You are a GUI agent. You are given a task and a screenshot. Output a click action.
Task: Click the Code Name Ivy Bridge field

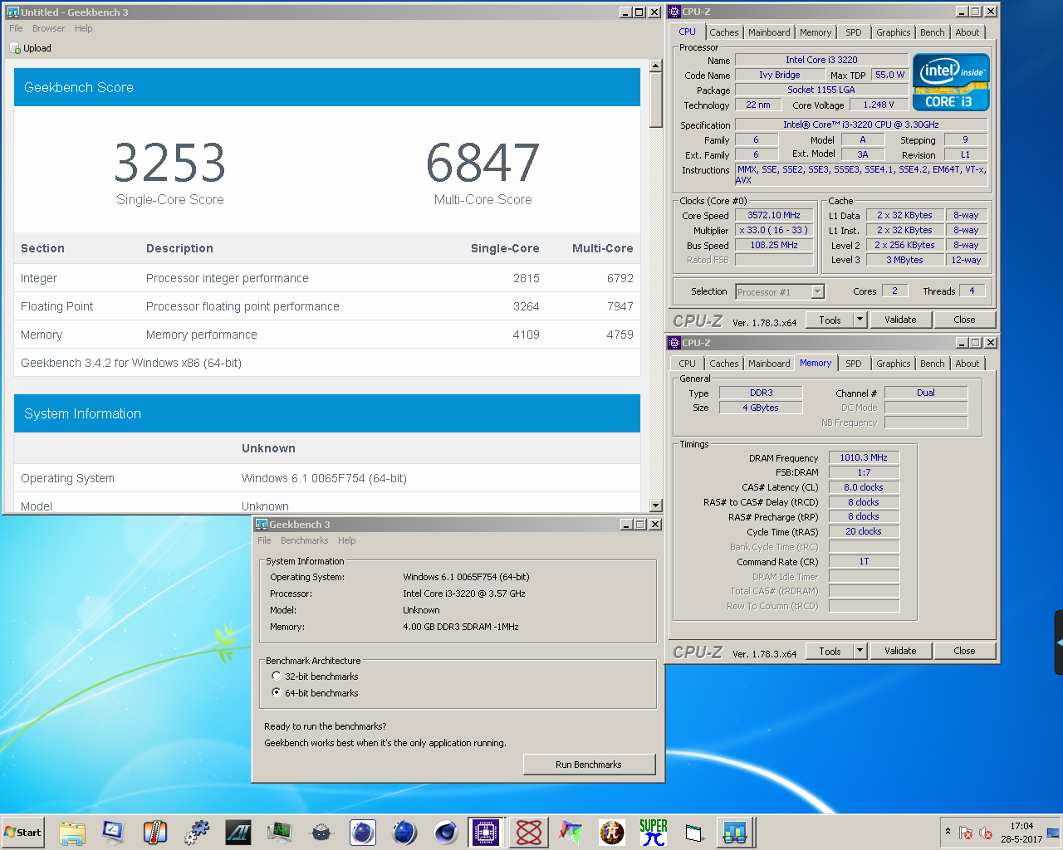pyautogui.click(x=779, y=75)
